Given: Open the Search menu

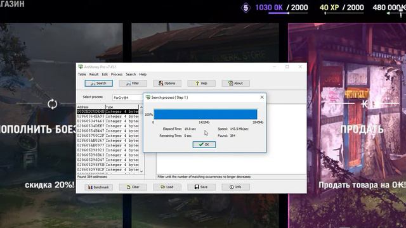Looking at the screenshot, I should point(131,74).
